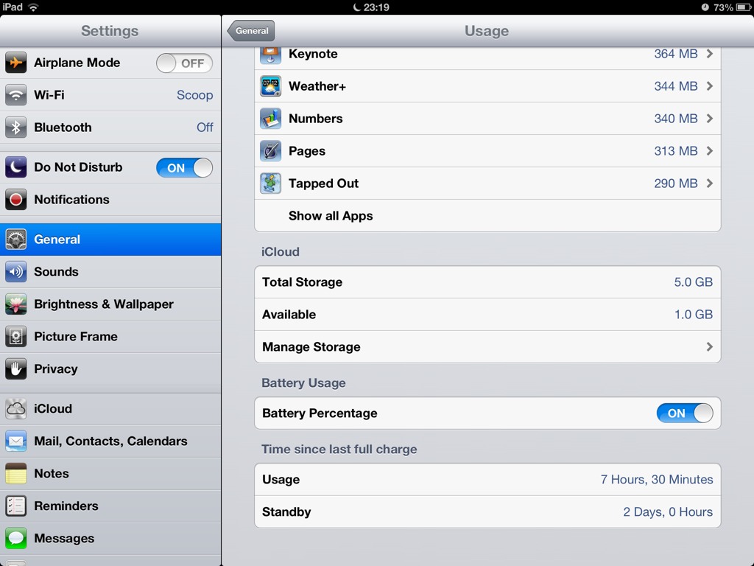Open Brightness & Wallpaper label
The width and height of the screenshot is (754, 566).
click(x=103, y=304)
